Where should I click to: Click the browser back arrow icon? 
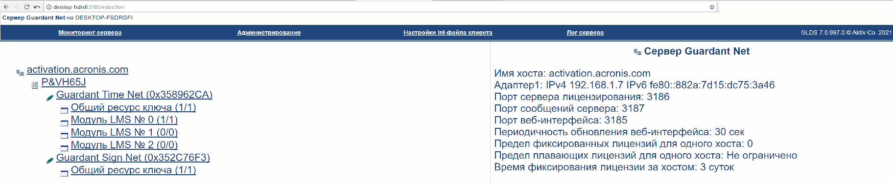coord(6,7)
